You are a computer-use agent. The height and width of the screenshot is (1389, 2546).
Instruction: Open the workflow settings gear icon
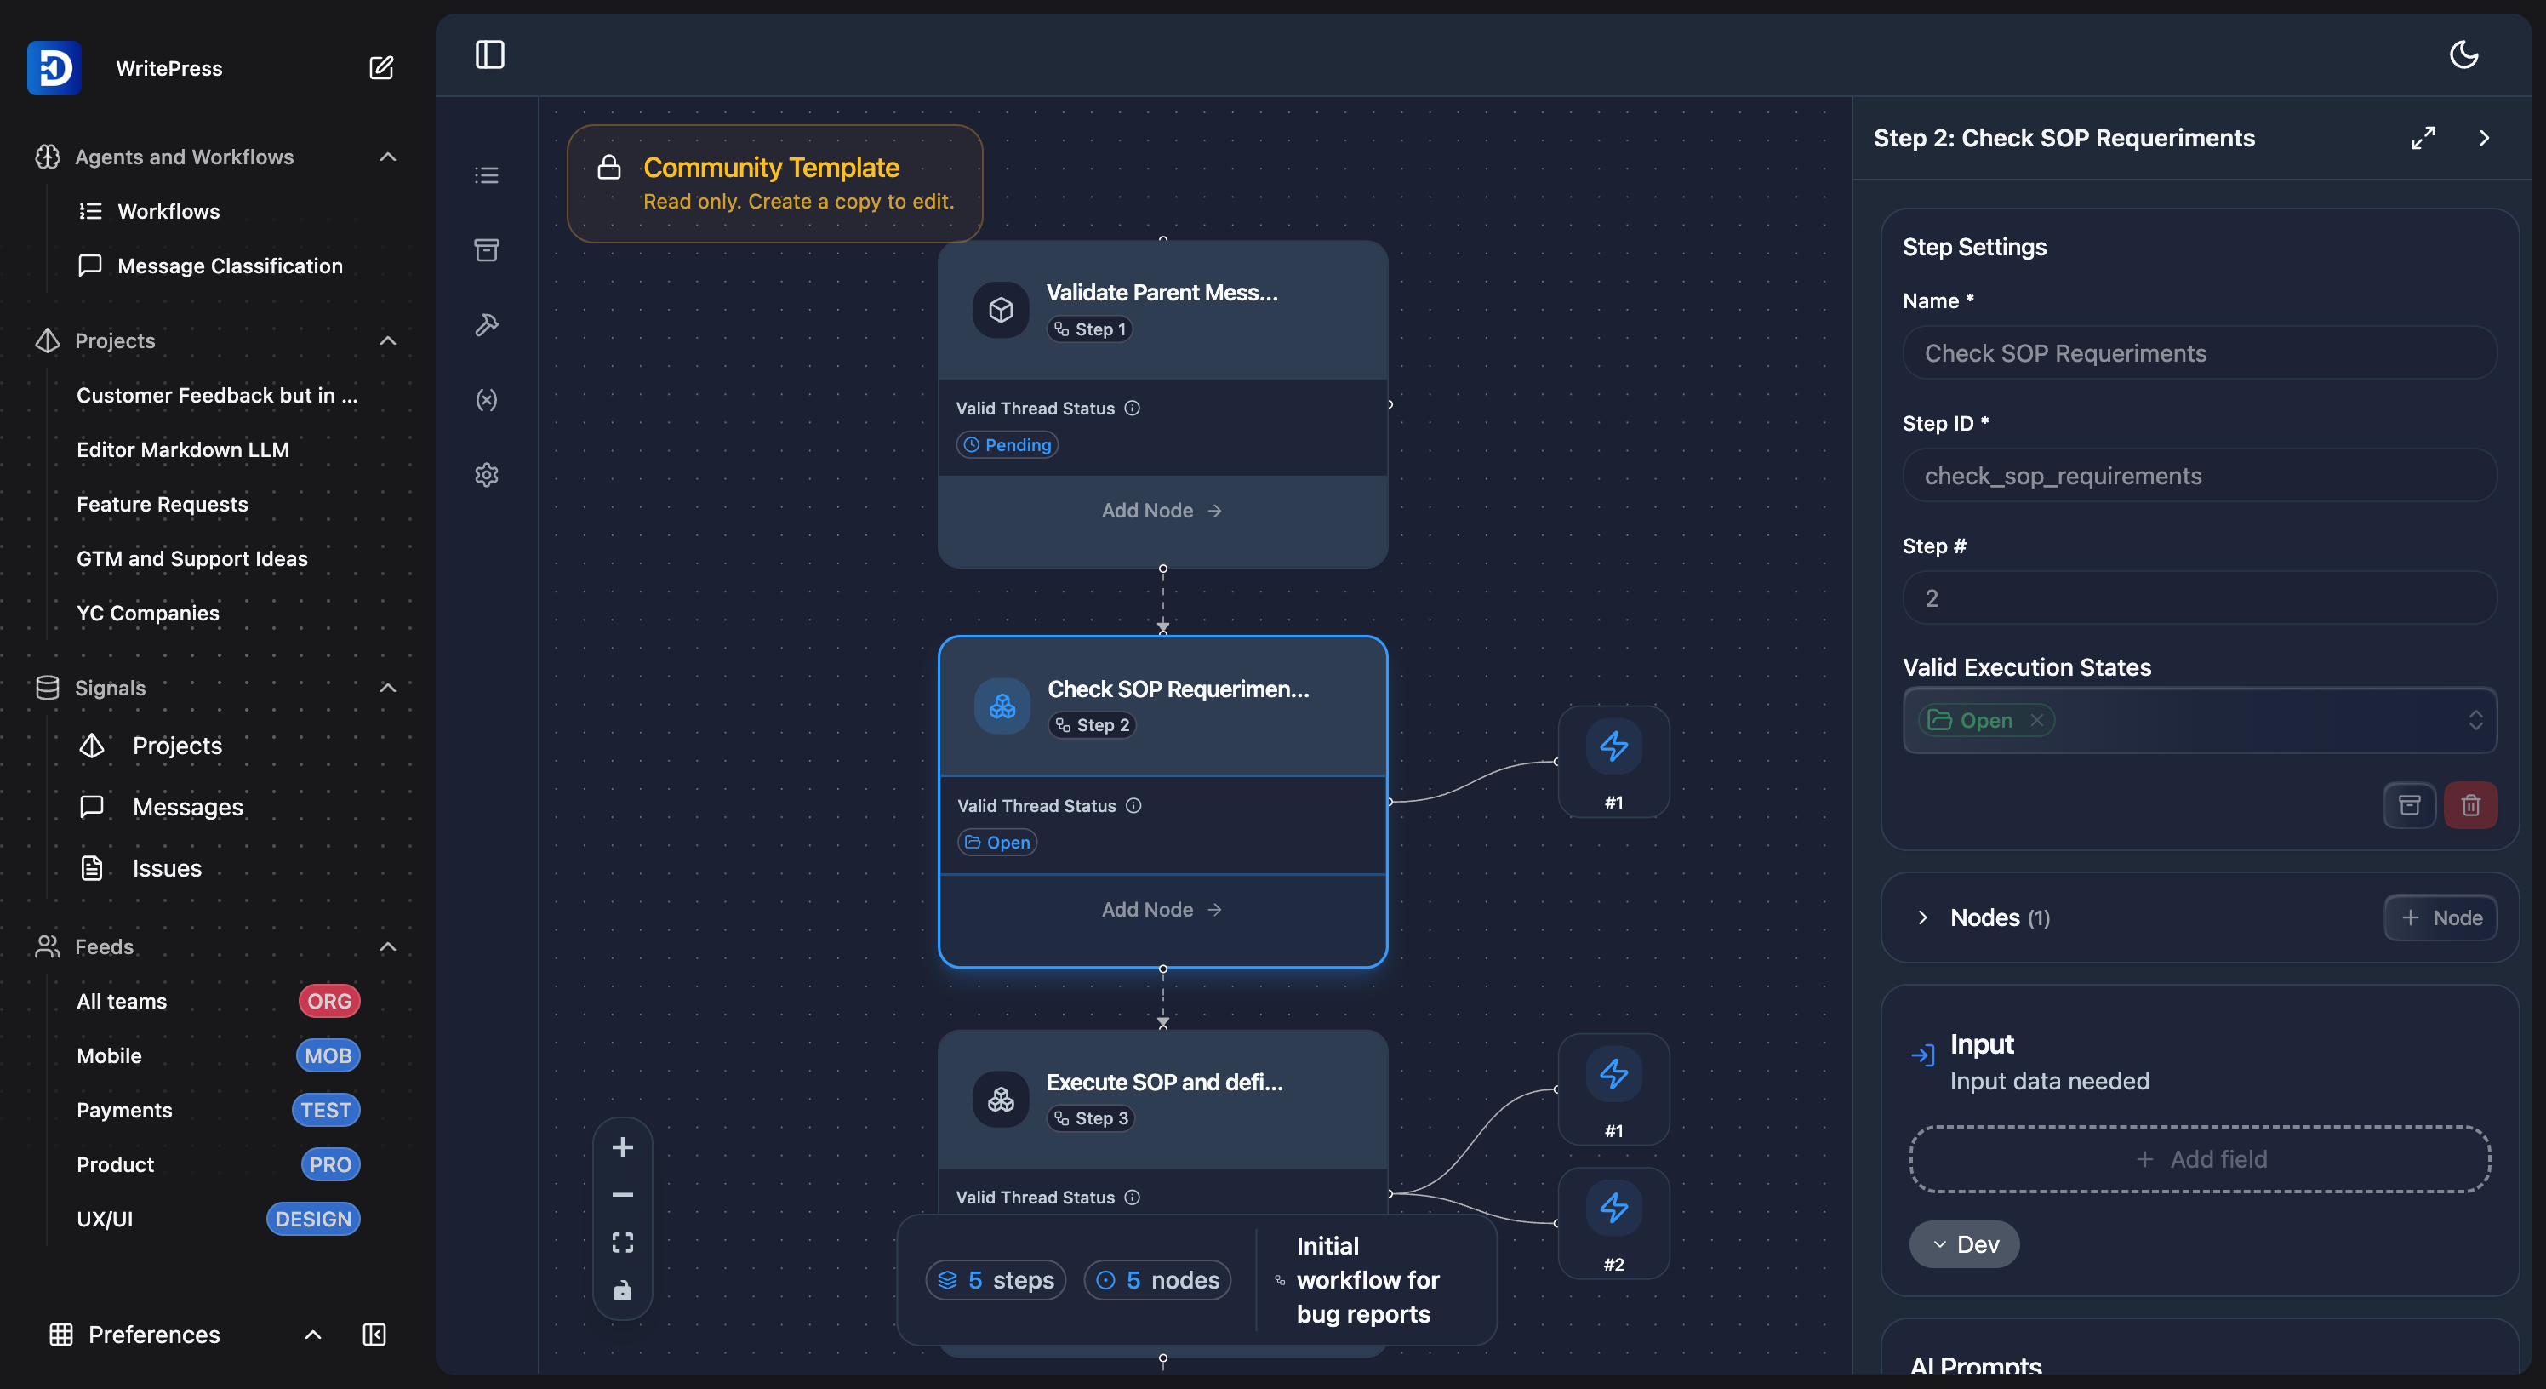486,475
